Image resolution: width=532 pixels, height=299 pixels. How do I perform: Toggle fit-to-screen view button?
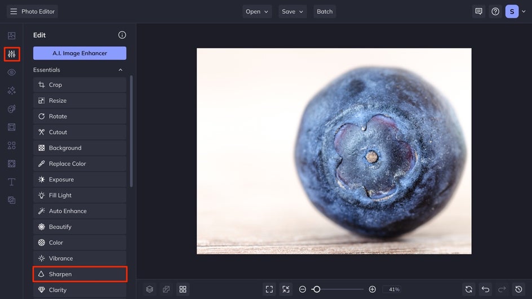point(269,289)
